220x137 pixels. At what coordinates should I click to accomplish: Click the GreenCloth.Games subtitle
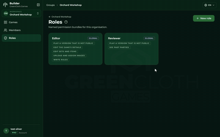(19, 6)
